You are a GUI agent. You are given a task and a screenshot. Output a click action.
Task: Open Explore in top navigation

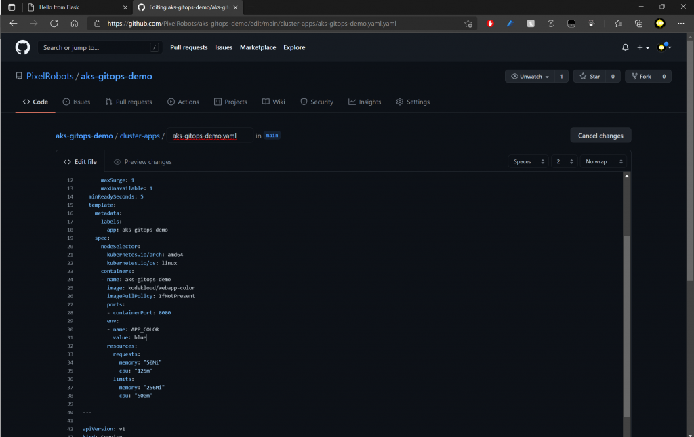(294, 47)
